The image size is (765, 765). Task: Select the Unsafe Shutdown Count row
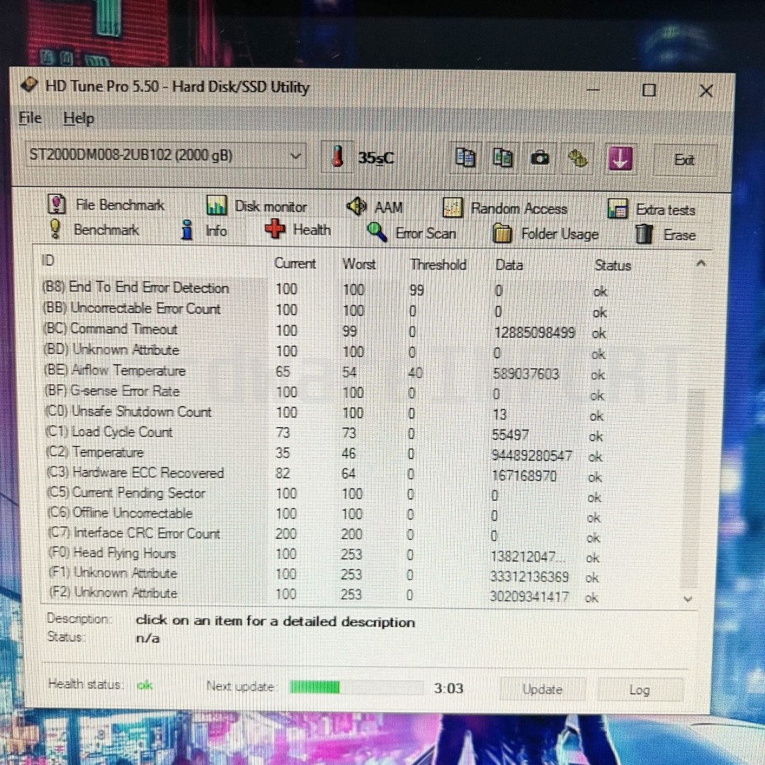point(324,413)
